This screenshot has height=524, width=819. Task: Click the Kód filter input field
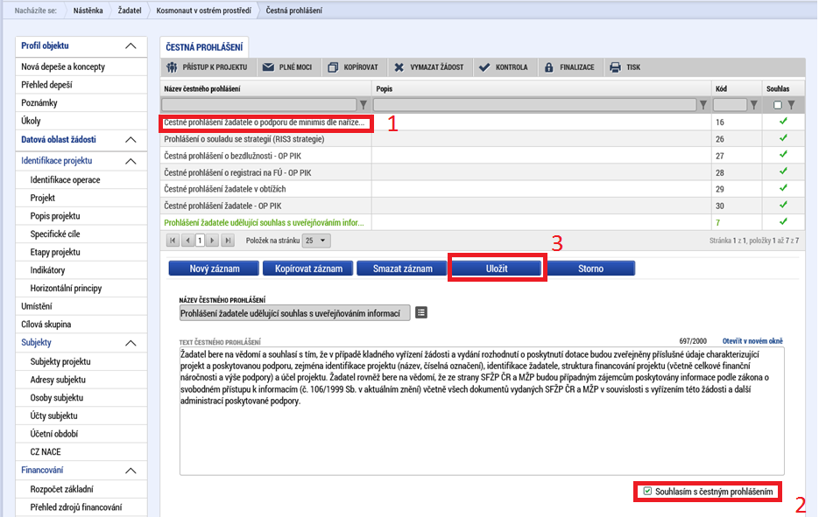(x=730, y=105)
